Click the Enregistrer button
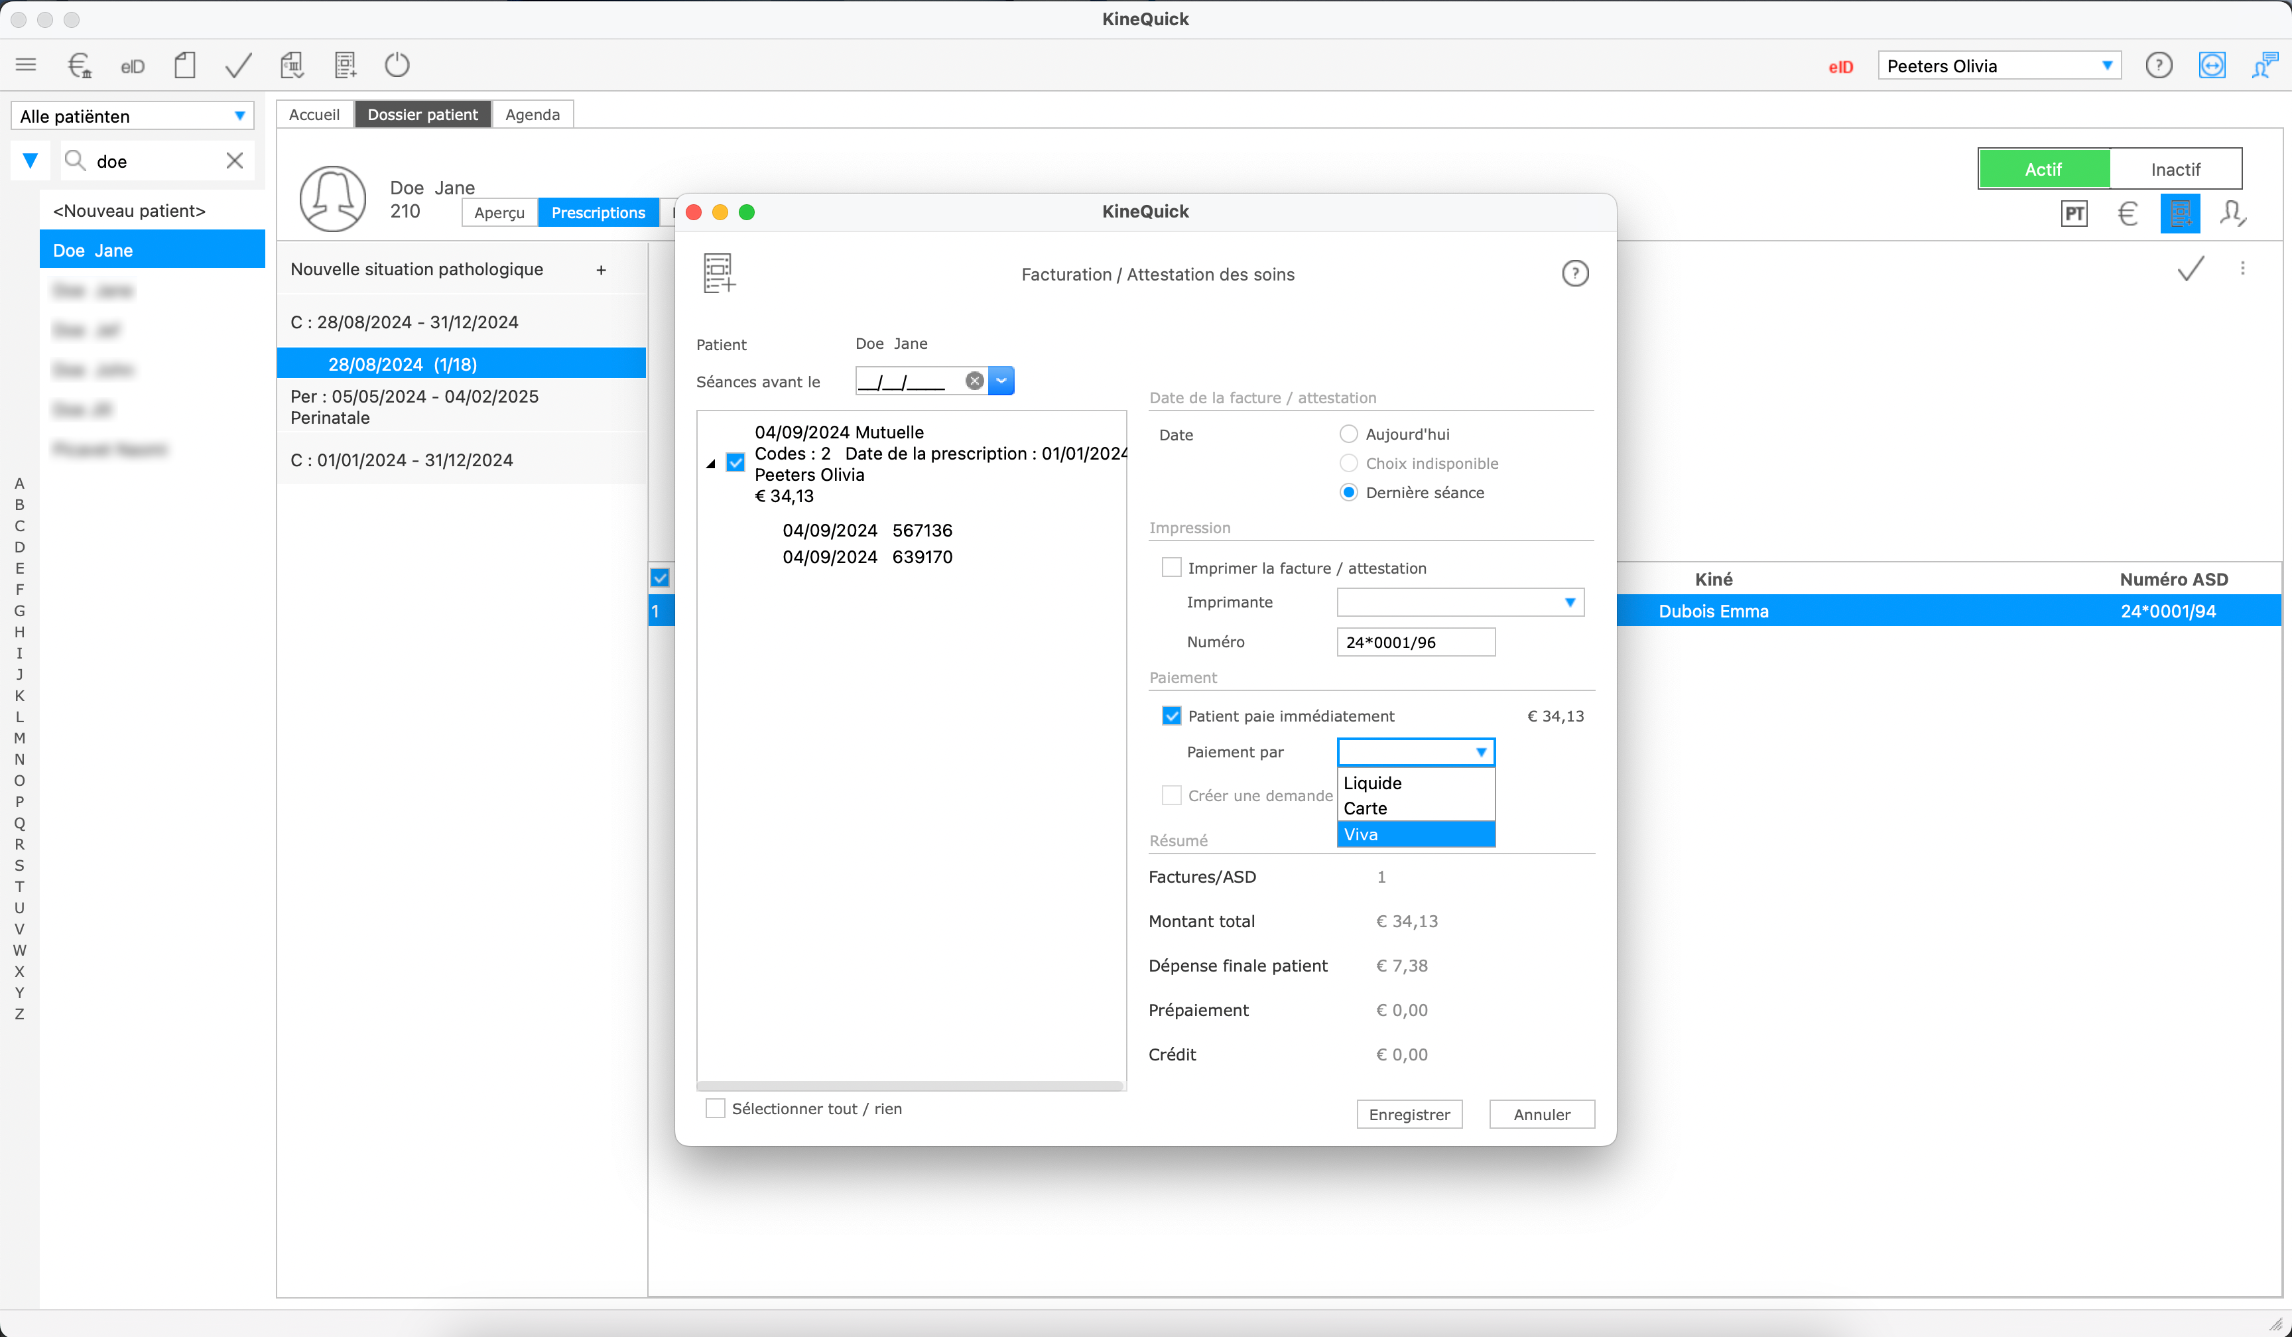This screenshot has width=2292, height=1337. tap(1409, 1114)
